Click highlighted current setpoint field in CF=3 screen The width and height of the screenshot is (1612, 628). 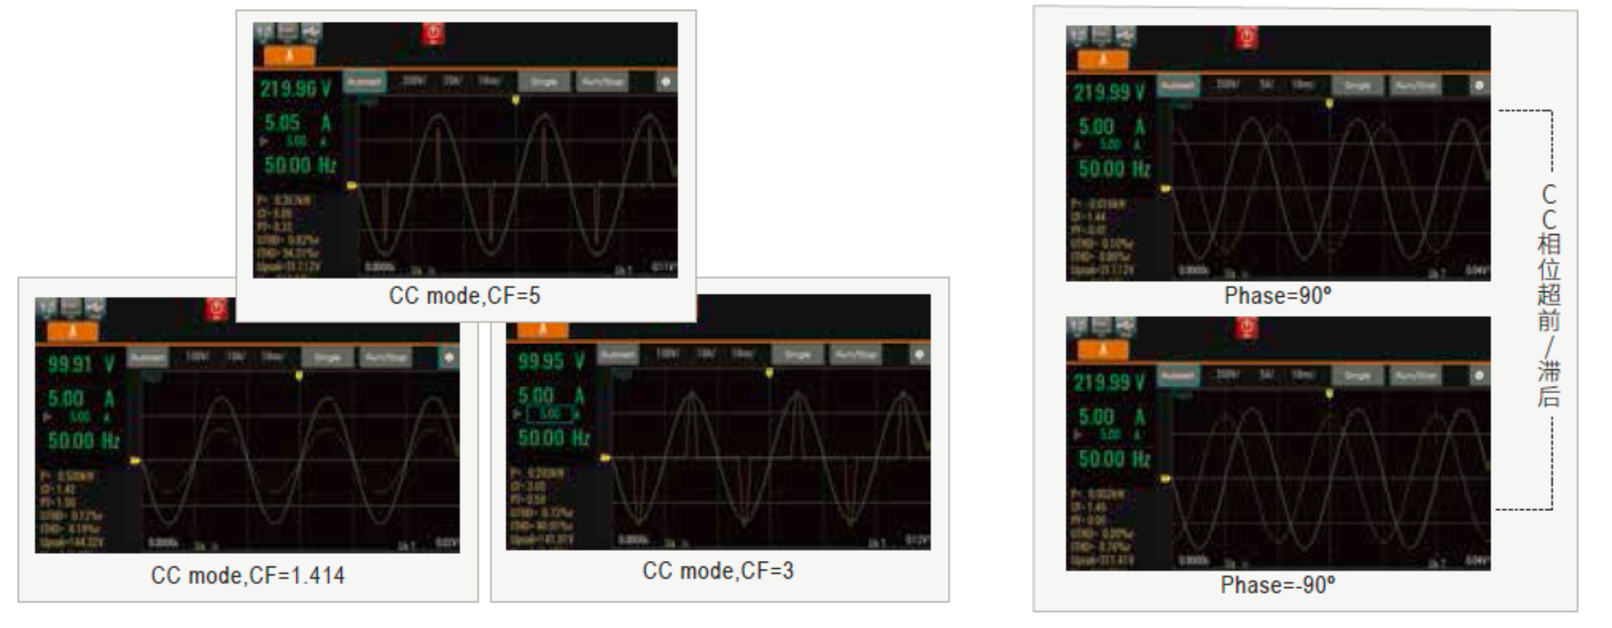(549, 414)
